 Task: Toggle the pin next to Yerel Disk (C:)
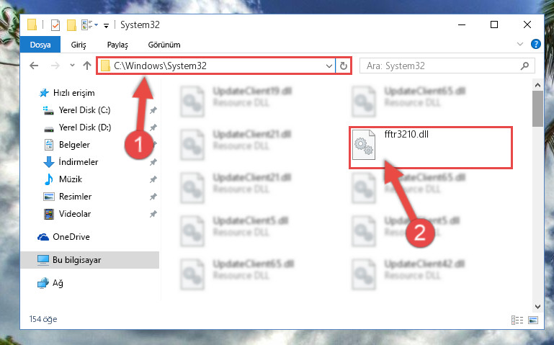tap(153, 110)
